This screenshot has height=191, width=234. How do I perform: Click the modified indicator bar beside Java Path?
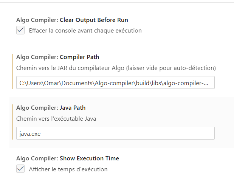[x=12, y=122]
